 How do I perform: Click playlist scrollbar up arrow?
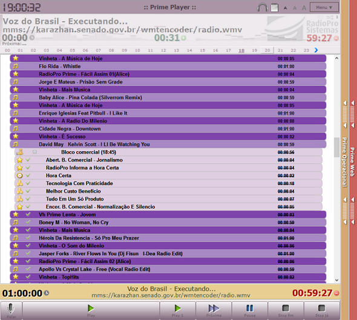click(x=336, y=58)
